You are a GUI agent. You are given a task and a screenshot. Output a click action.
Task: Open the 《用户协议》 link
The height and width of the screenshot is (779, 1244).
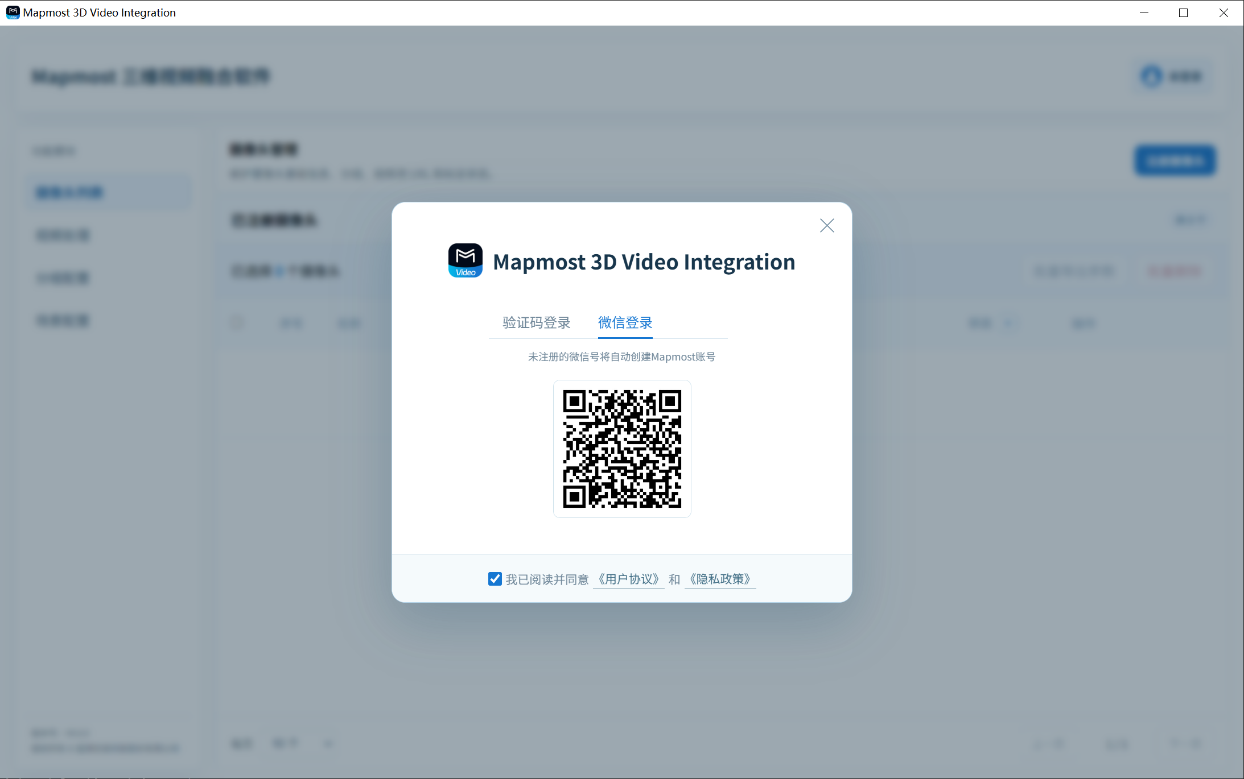[x=629, y=579]
